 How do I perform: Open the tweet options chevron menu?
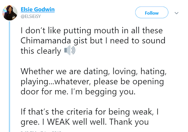(x=177, y=13)
